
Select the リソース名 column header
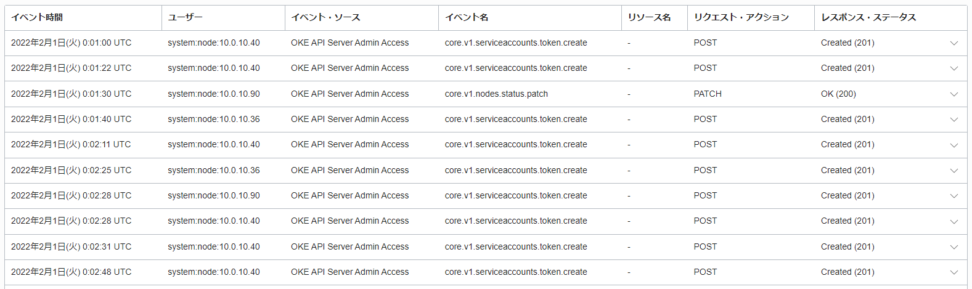(x=649, y=17)
